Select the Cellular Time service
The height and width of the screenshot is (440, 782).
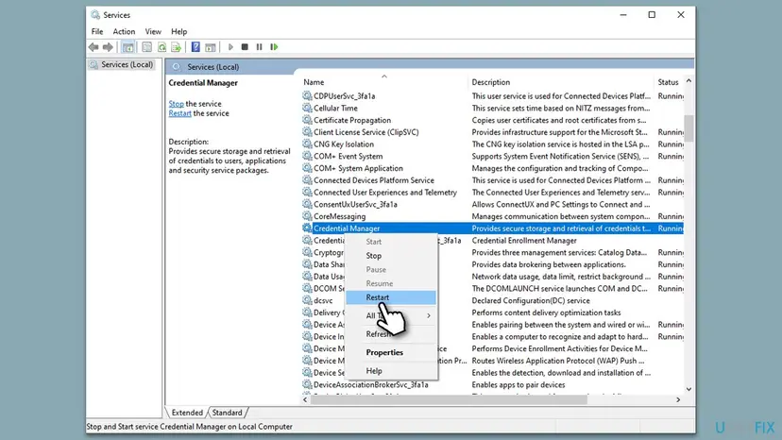[x=335, y=108]
